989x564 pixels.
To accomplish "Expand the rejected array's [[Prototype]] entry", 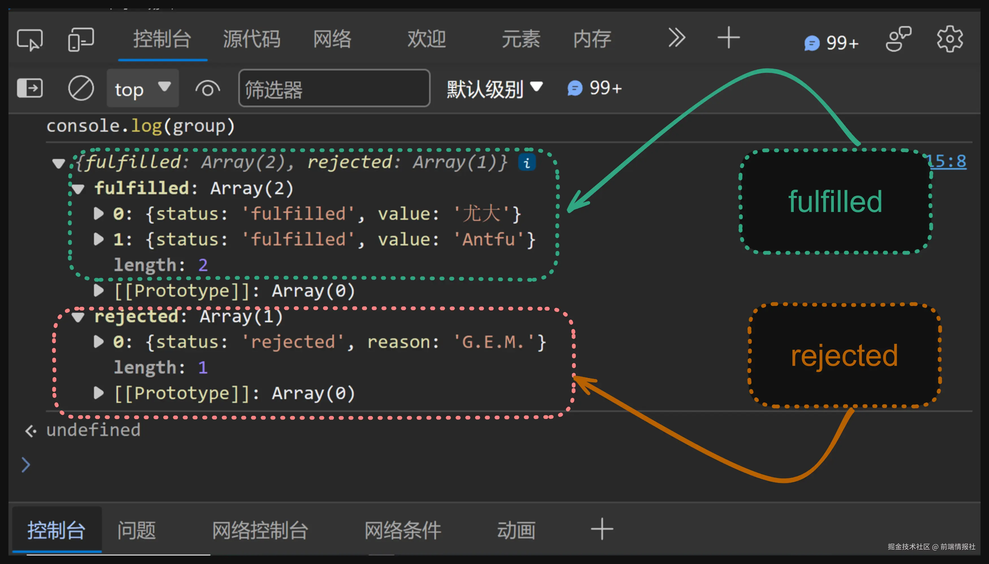I will coord(99,393).
